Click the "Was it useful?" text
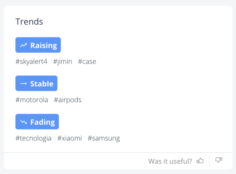The height and width of the screenshot is (174, 236). tap(170, 161)
